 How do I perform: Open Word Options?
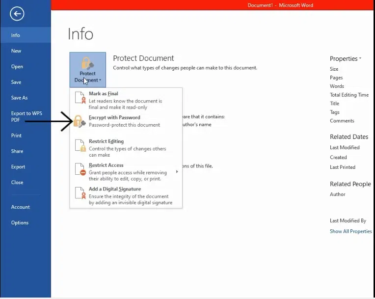pyautogui.click(x=26, y=223)
